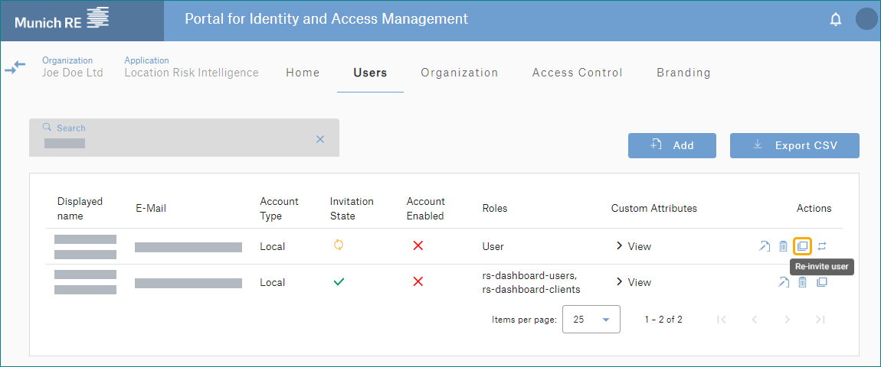Expand View attributes in User row
The width and height of the screenshot is (881, 367).
(x=634, y=245)
